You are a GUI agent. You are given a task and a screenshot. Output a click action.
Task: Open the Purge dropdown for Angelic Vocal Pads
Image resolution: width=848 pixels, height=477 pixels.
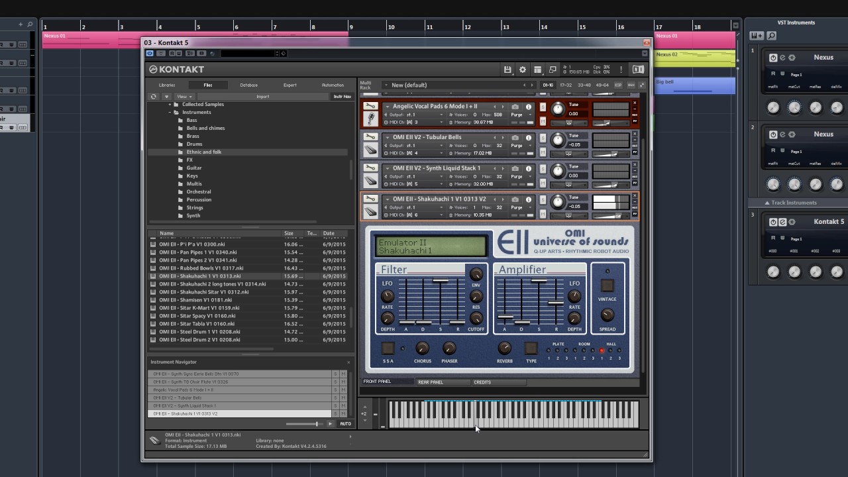(x=521, y=115)
